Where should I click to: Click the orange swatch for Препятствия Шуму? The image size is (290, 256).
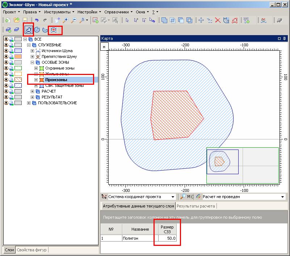18,56
